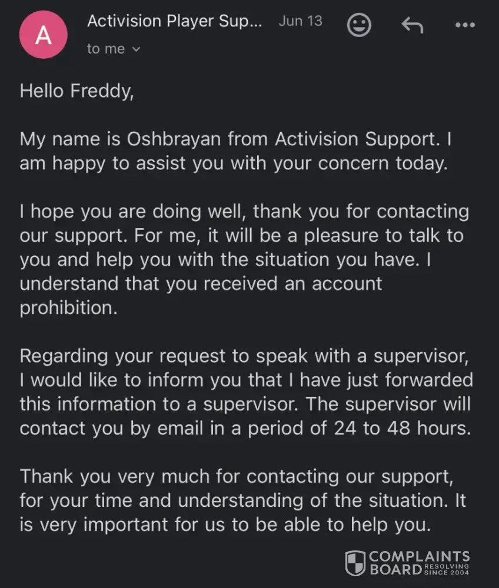Reply using the curved arrow icon
Viewport: 499px width, 588px height.
(412, 25)
